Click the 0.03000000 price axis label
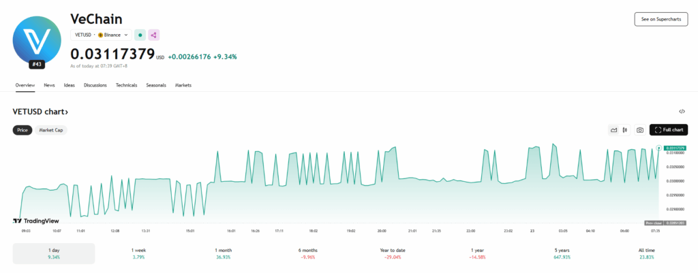Image resolution: width=698 pixels, height=273 pixels. point(675,181)
